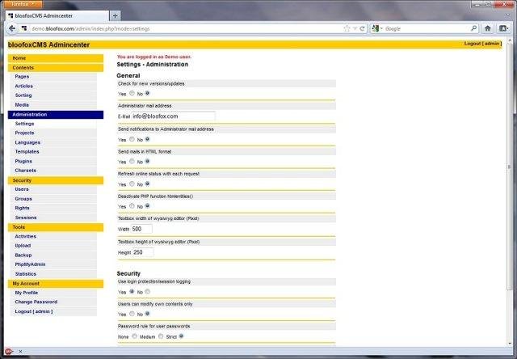Go to Users under the Security menu

22,189
